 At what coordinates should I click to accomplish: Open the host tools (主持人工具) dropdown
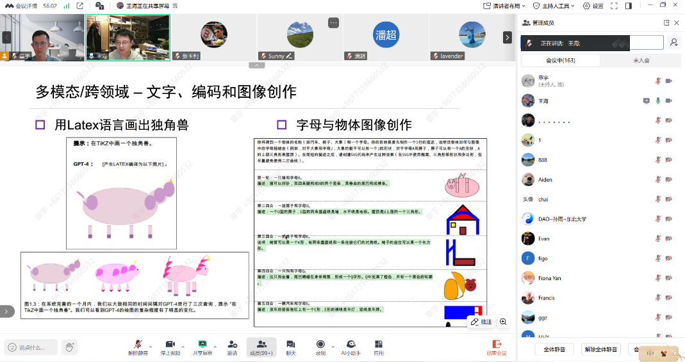coord(552,6)
